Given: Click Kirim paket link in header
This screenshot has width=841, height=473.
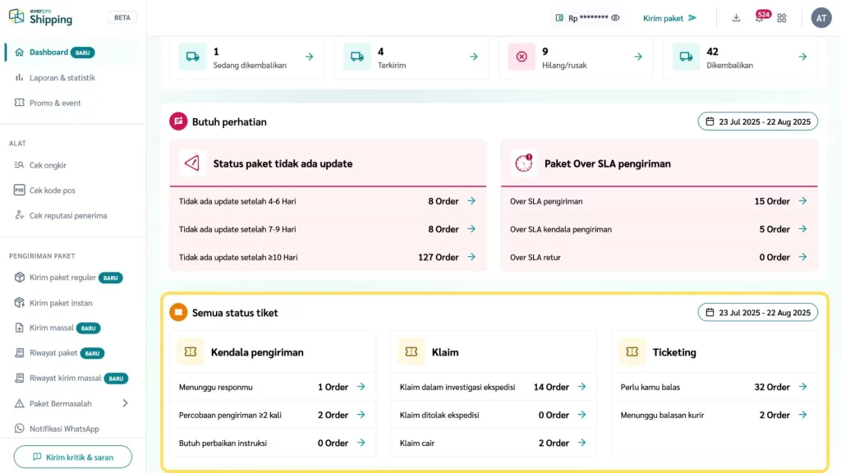Looking at the screenshot, I should coord(669,18).
